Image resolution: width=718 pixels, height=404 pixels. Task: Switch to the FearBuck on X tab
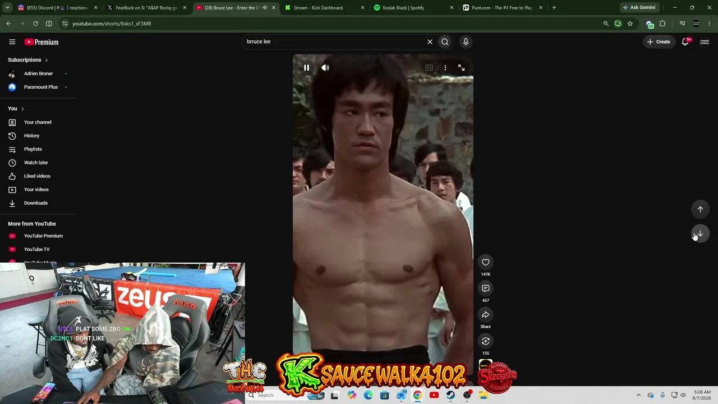pyautogui.click(x=146, y=8)
